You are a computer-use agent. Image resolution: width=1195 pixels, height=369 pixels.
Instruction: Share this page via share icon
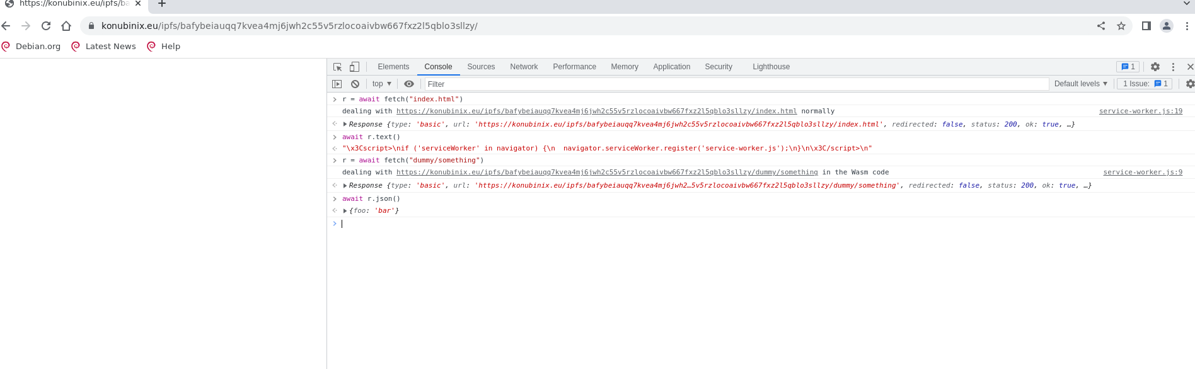[x=1100, y=26]
